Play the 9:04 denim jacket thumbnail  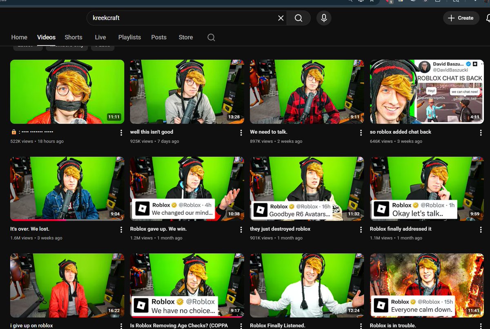tap(67, 189)
